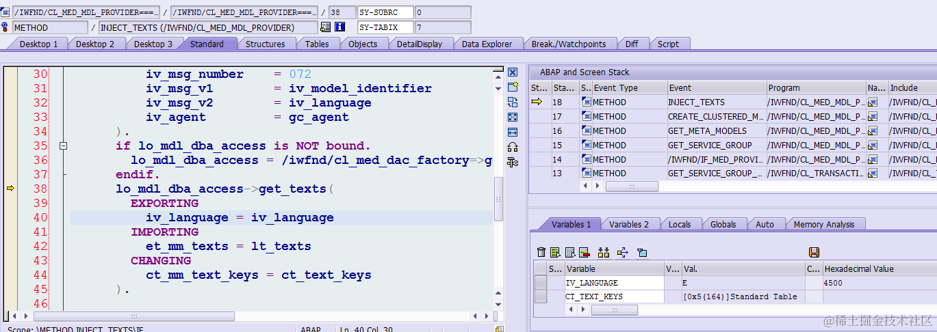Click the breakpoint margin at line 40
Image resolution: width=937 pixels, height=332 pixels.
click(10, 217)
